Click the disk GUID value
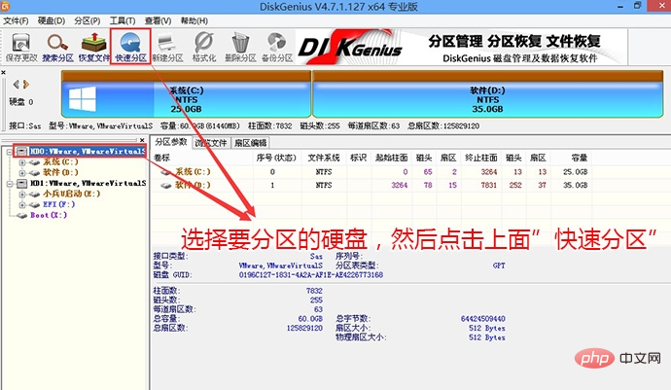Image resolution: width=671 pixels, height=390 pixels. click(x=311, y=275)
